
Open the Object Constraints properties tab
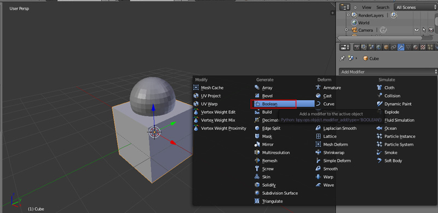393,47
